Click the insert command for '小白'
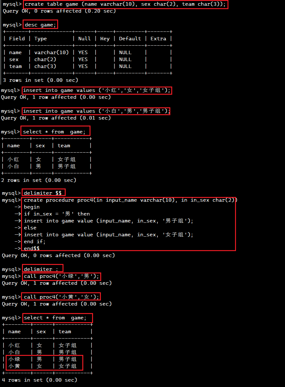285x387 pixels. 97,111
